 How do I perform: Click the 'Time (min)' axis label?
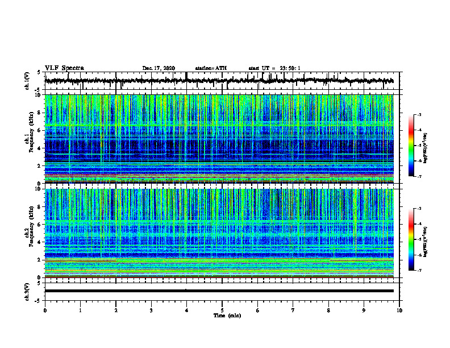click(x=227, y=316)
